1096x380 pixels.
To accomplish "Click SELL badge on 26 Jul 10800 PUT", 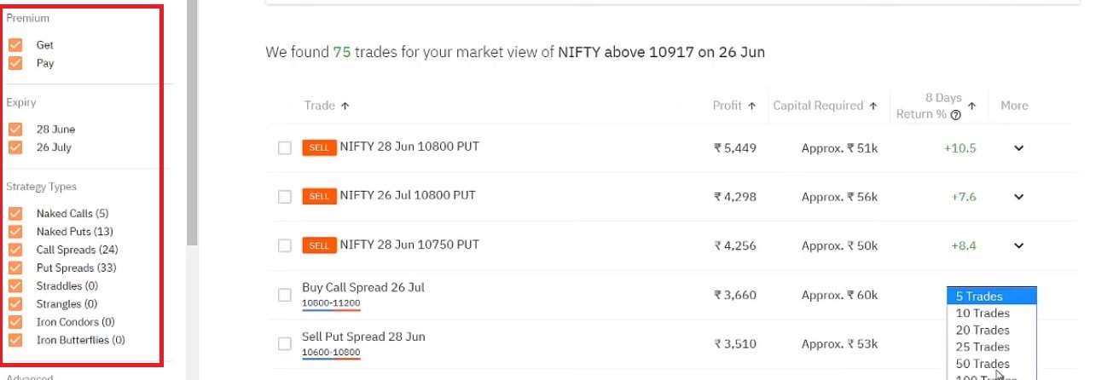I will tap(319, 197).
